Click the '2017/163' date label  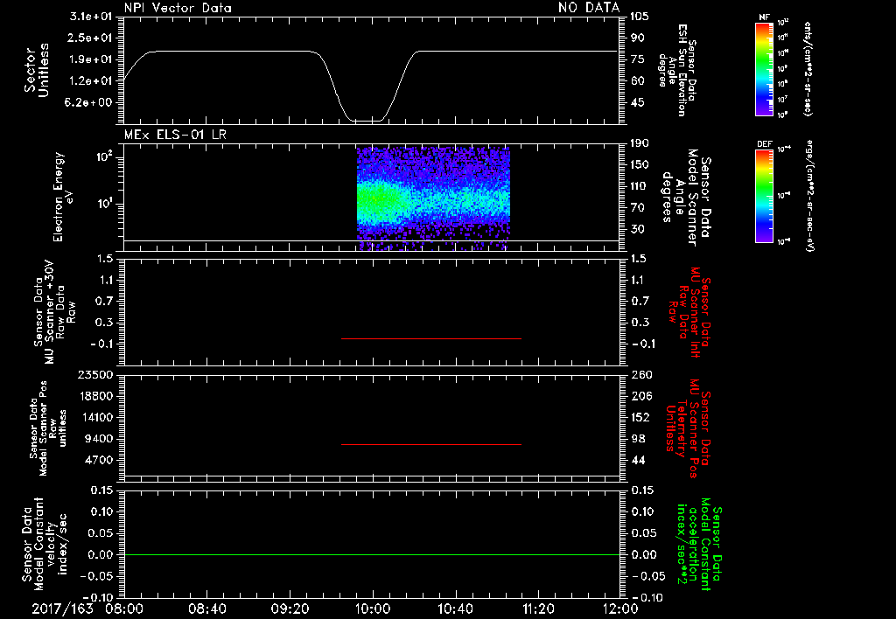coord(62,609)
